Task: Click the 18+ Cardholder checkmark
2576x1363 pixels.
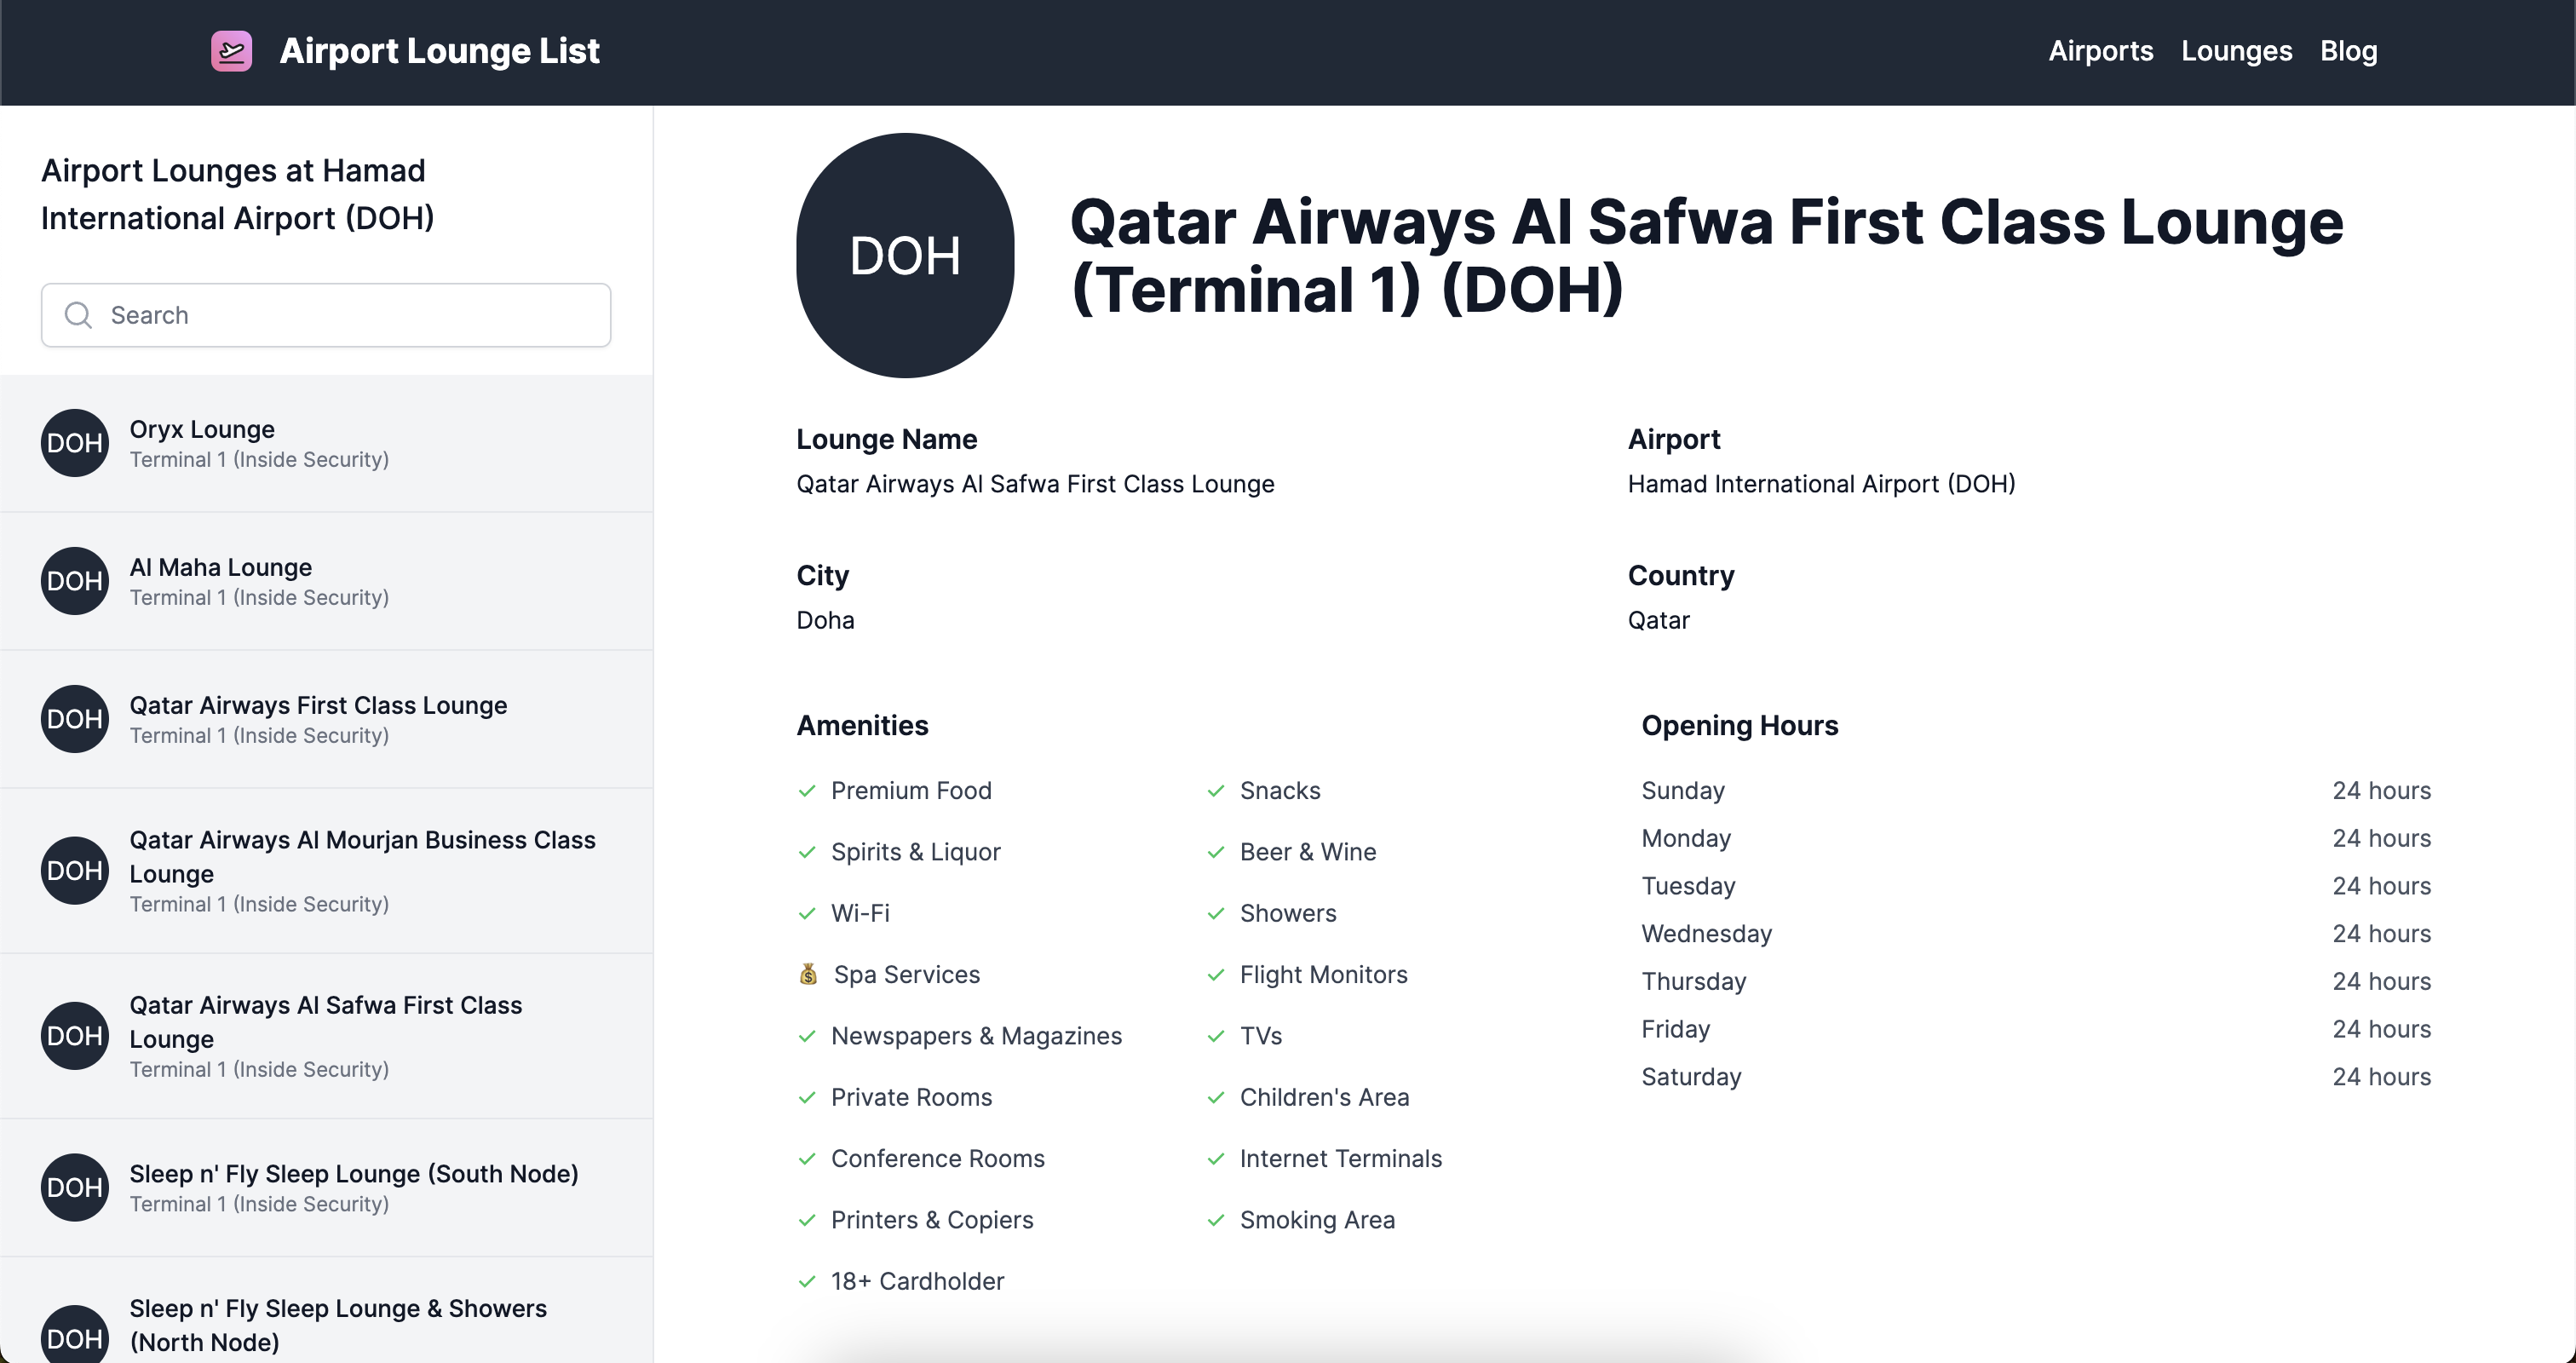Action: pyautogui.click(x=807, y=1281)
